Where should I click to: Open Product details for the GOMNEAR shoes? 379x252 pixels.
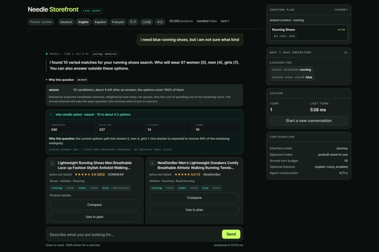60,195
